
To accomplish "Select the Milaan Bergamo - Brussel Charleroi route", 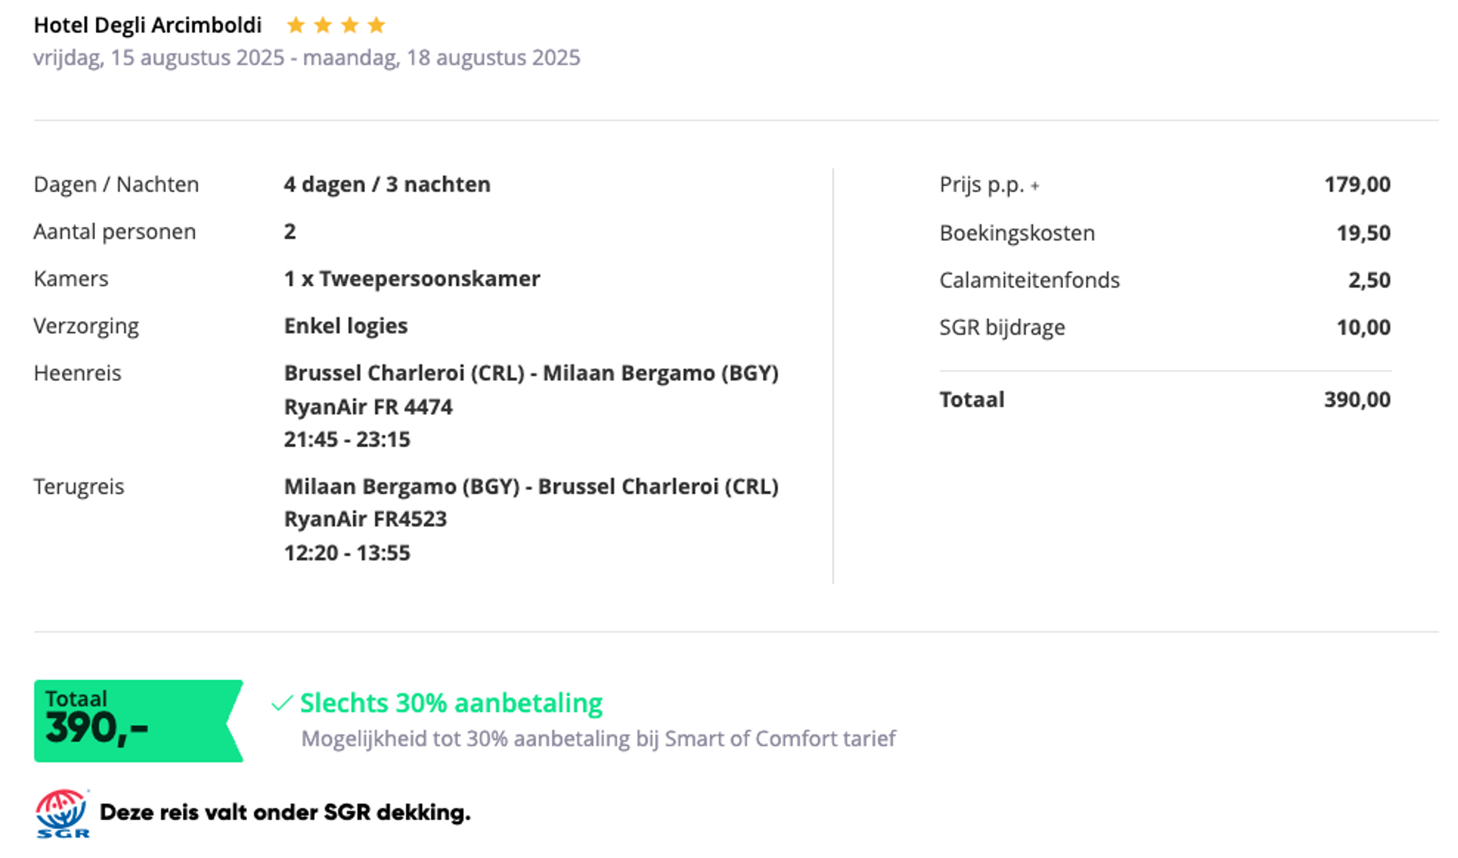I will pyautogui.click(x=531, y=487).
